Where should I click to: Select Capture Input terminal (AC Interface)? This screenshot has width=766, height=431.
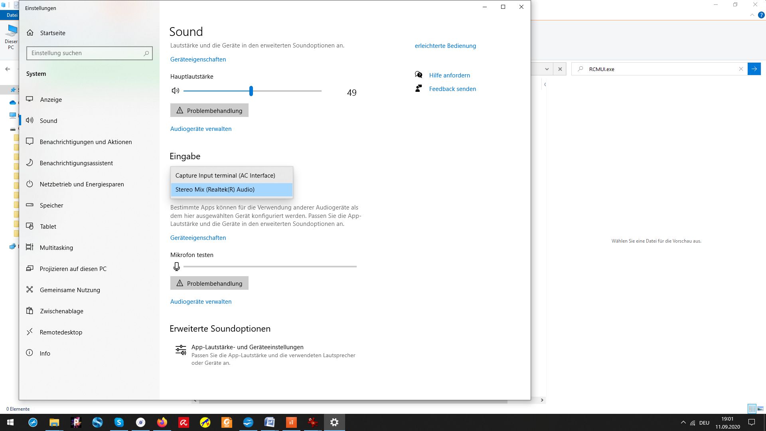(225, 176)
